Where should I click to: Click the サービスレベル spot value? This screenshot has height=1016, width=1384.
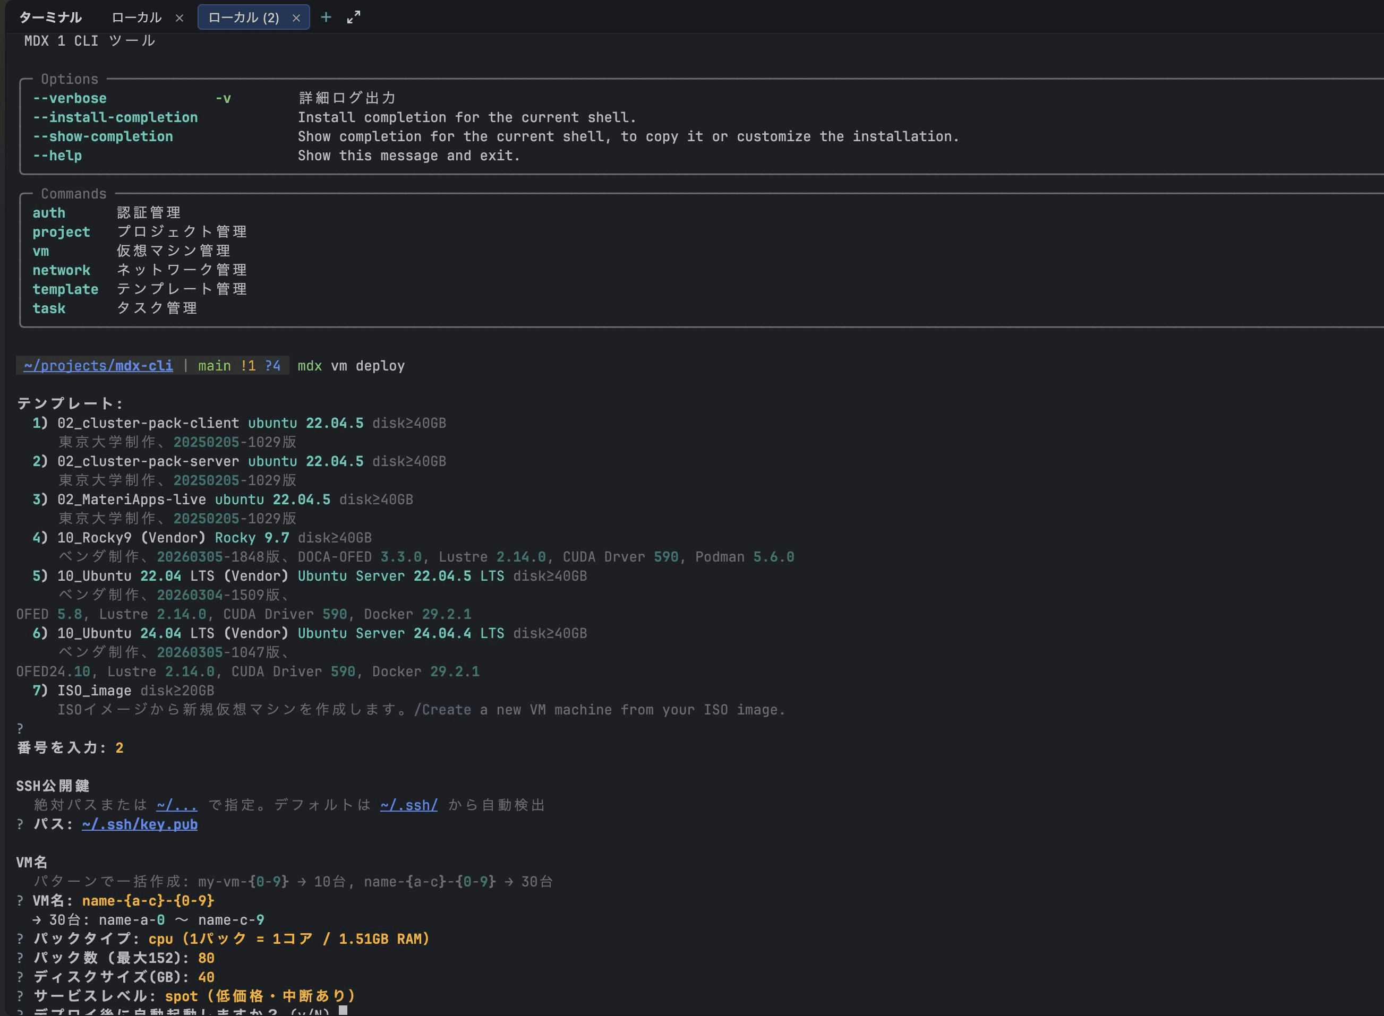pos(260,996)
